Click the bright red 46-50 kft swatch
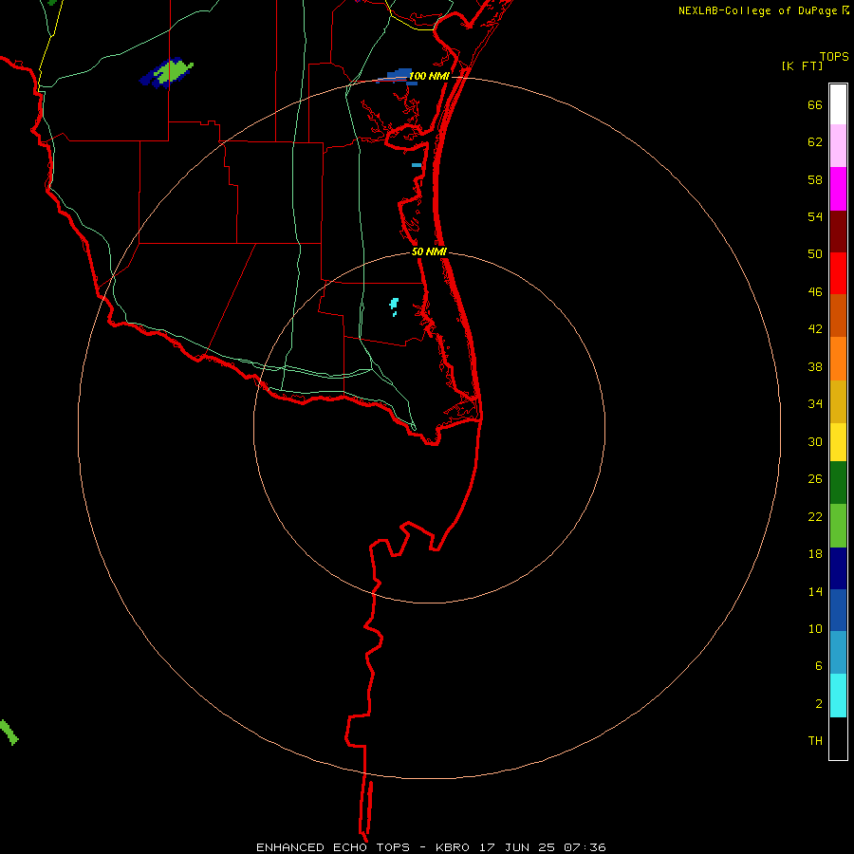The image size is (854, 854). (838, 273)
